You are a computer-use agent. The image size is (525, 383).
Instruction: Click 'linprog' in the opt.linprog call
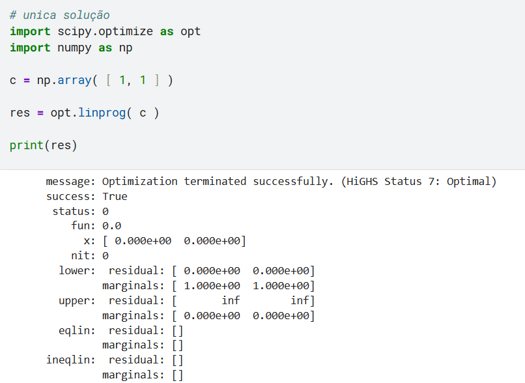98,113
